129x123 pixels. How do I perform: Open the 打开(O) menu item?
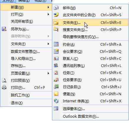(x=26, y=14)
